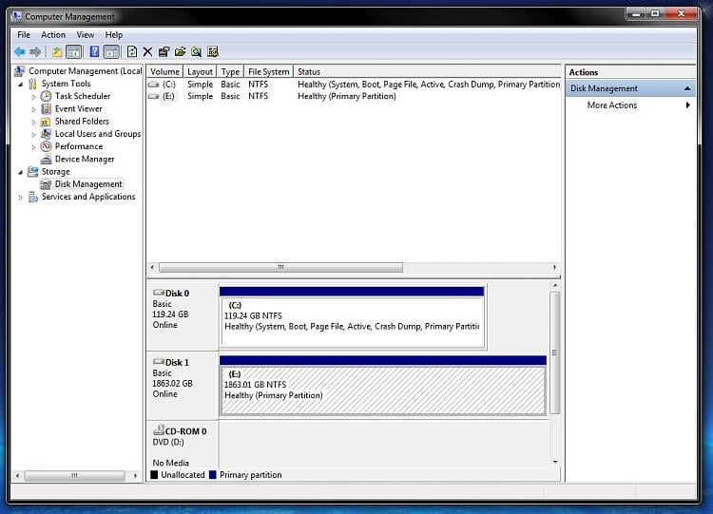Select the Disk 1 label panel

click(x=183, y=386)
